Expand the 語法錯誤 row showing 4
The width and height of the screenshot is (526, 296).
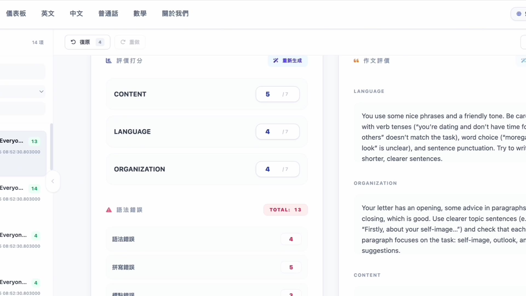pos(207,239)
